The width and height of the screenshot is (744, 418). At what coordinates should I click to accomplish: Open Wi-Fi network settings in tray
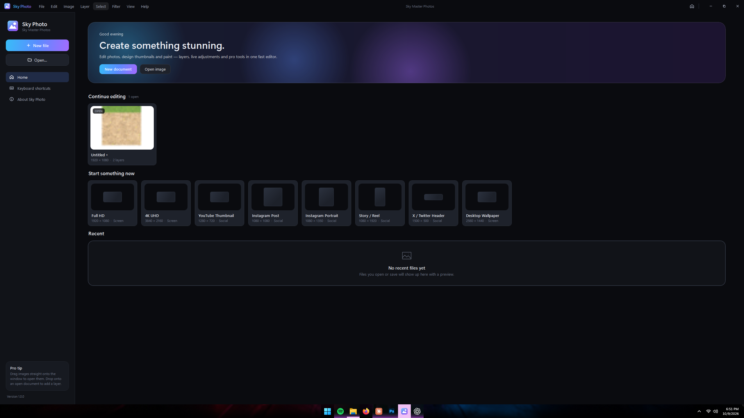[708, 411]
